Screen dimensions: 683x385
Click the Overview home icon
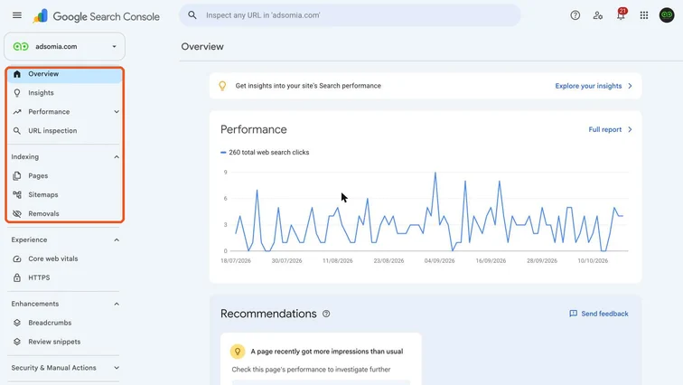tap(17, 74)
